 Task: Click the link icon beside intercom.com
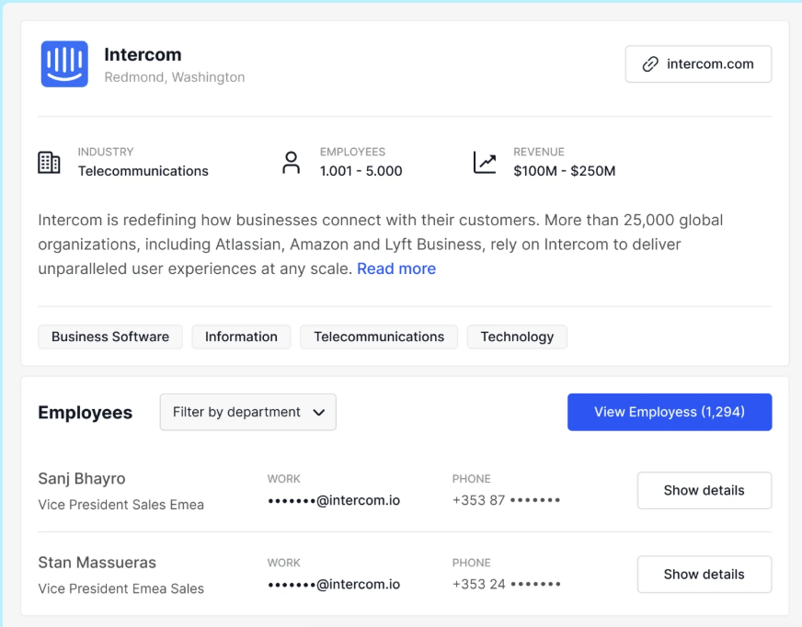click(652, 63)
